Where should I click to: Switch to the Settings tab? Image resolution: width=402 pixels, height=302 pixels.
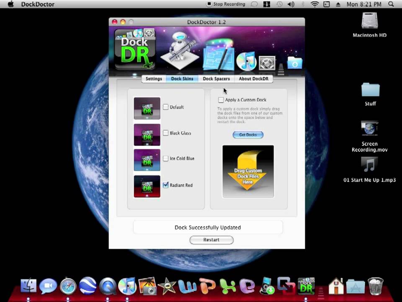click(154, 79)
